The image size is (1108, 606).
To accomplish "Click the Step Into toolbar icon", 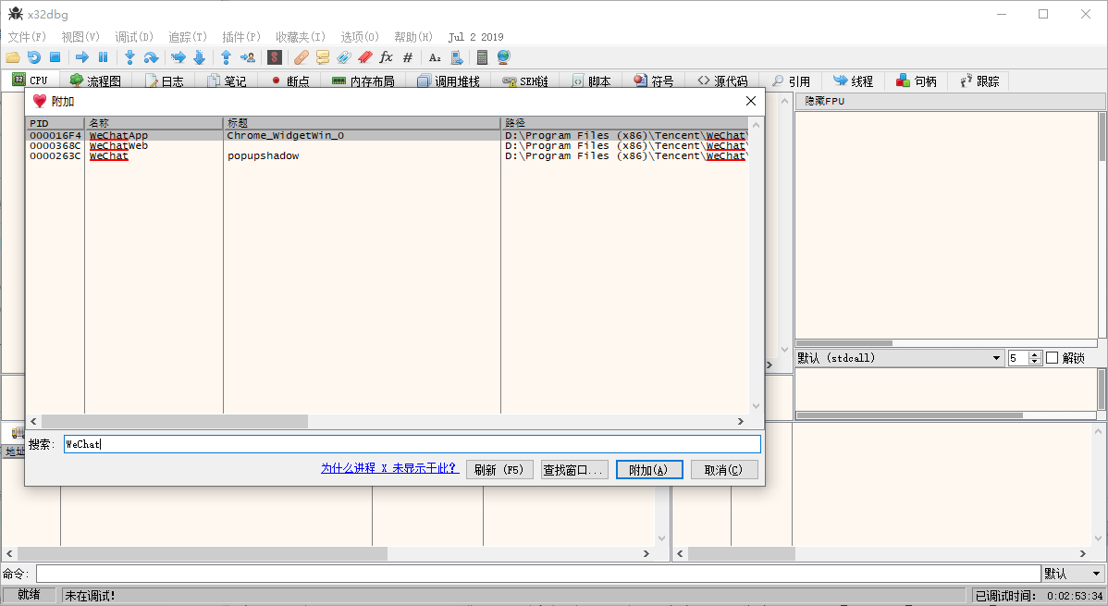I will [x=129, y=57].
